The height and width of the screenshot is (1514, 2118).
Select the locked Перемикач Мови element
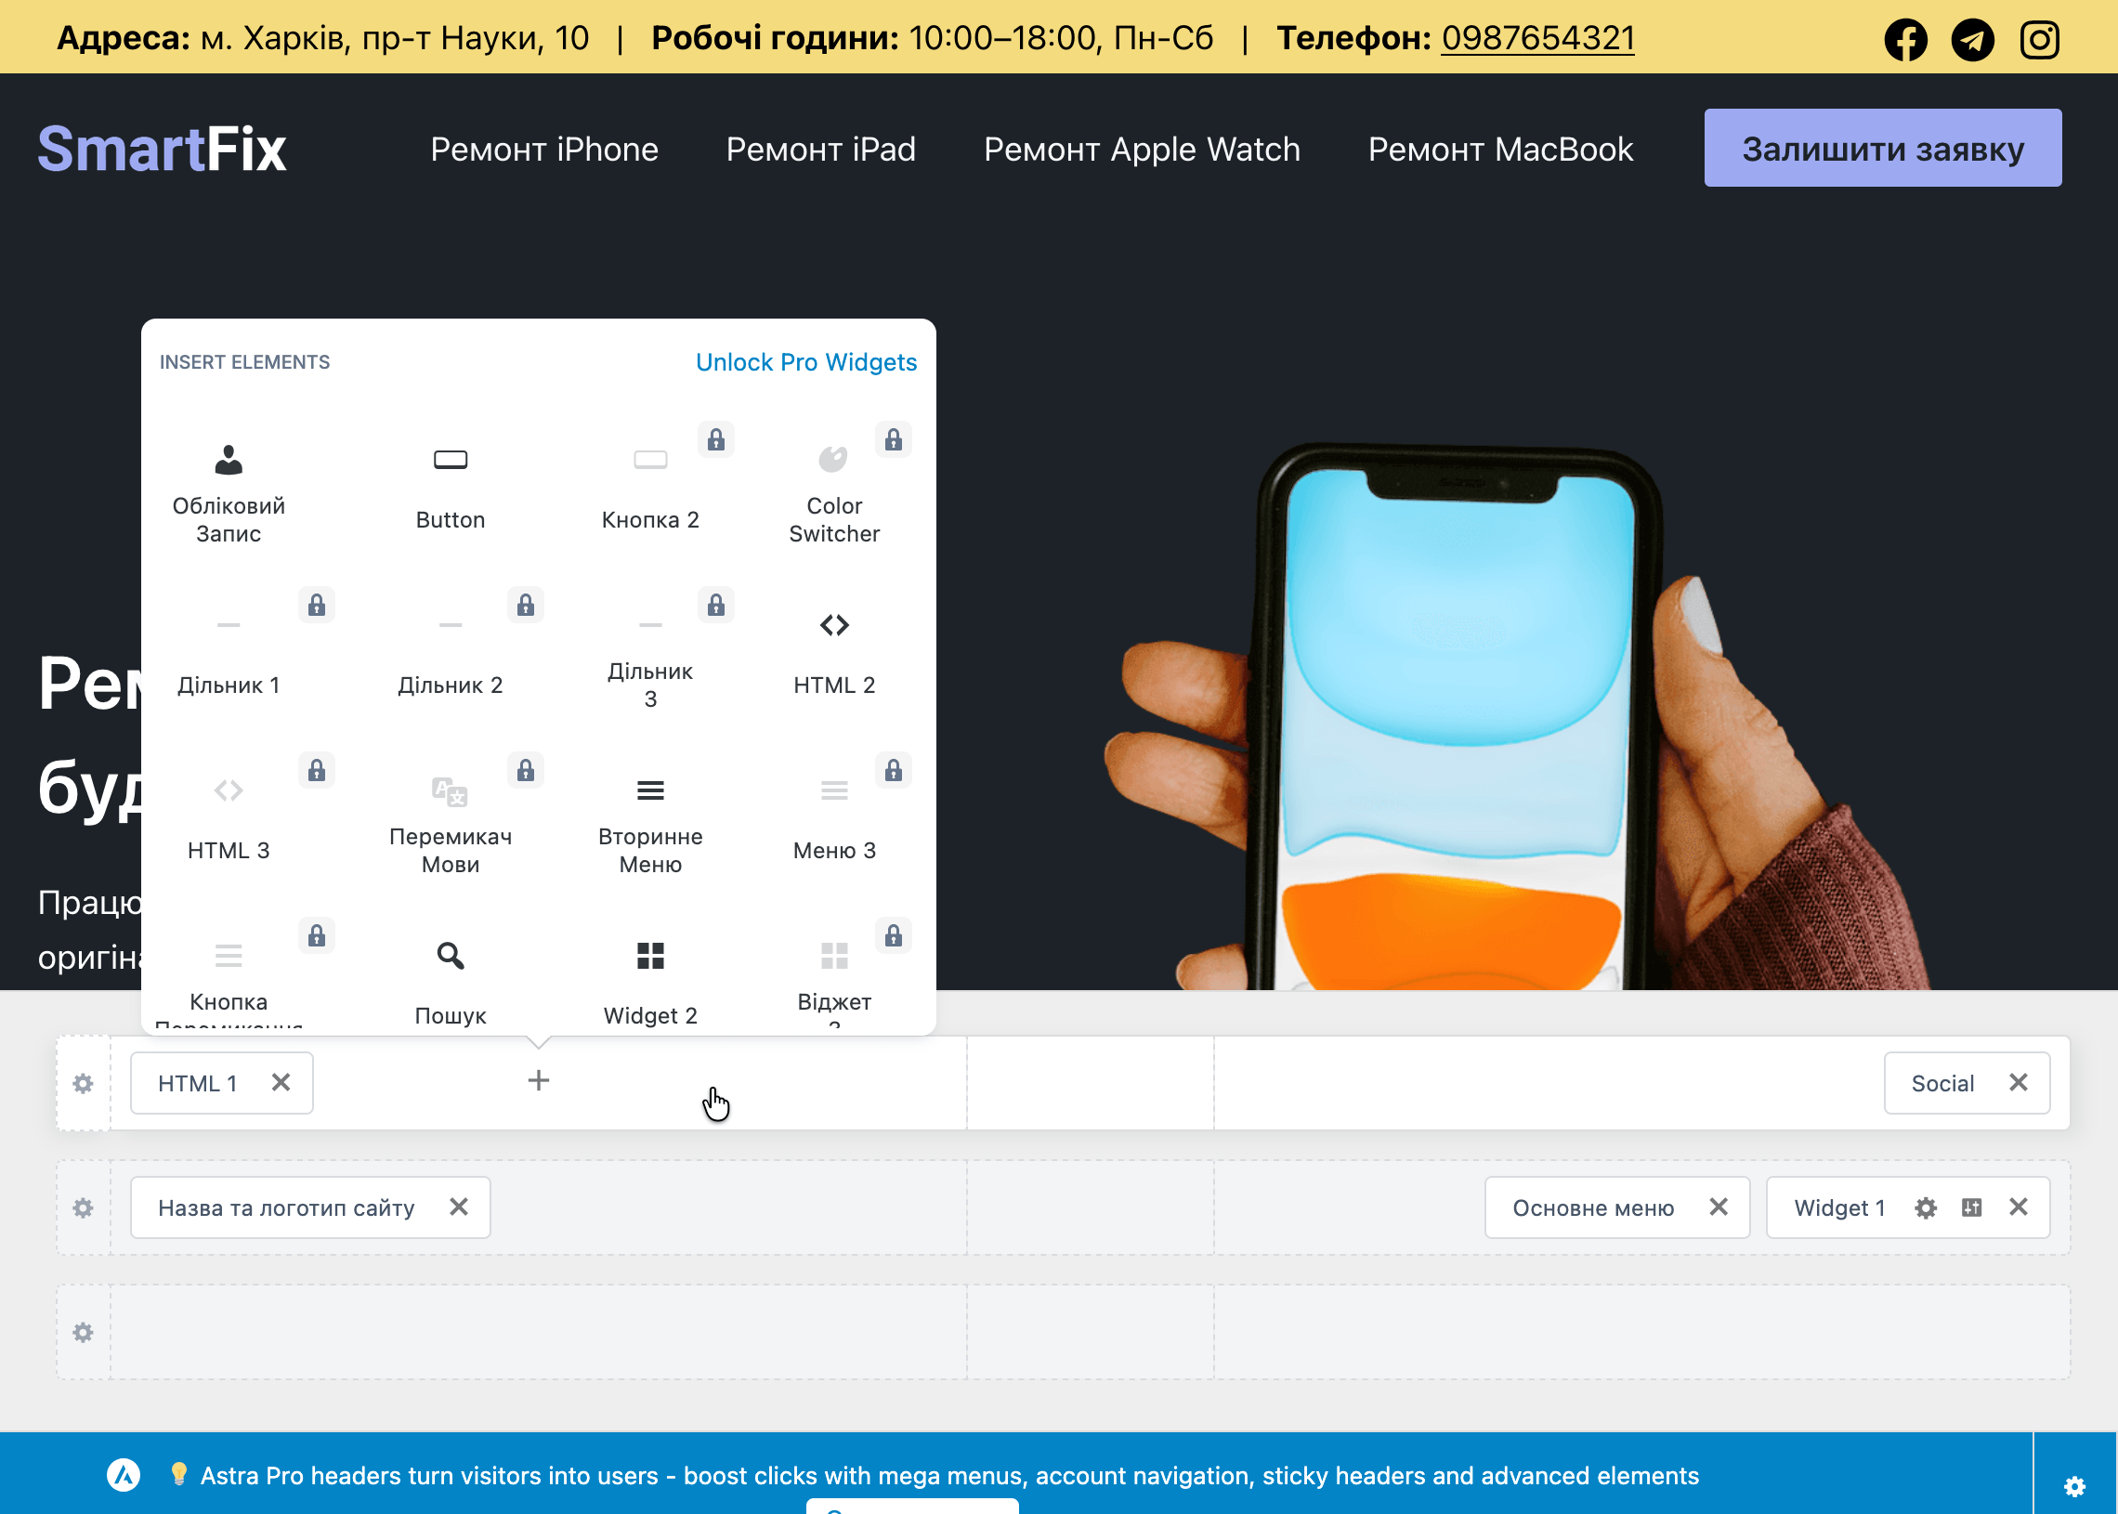451,823
